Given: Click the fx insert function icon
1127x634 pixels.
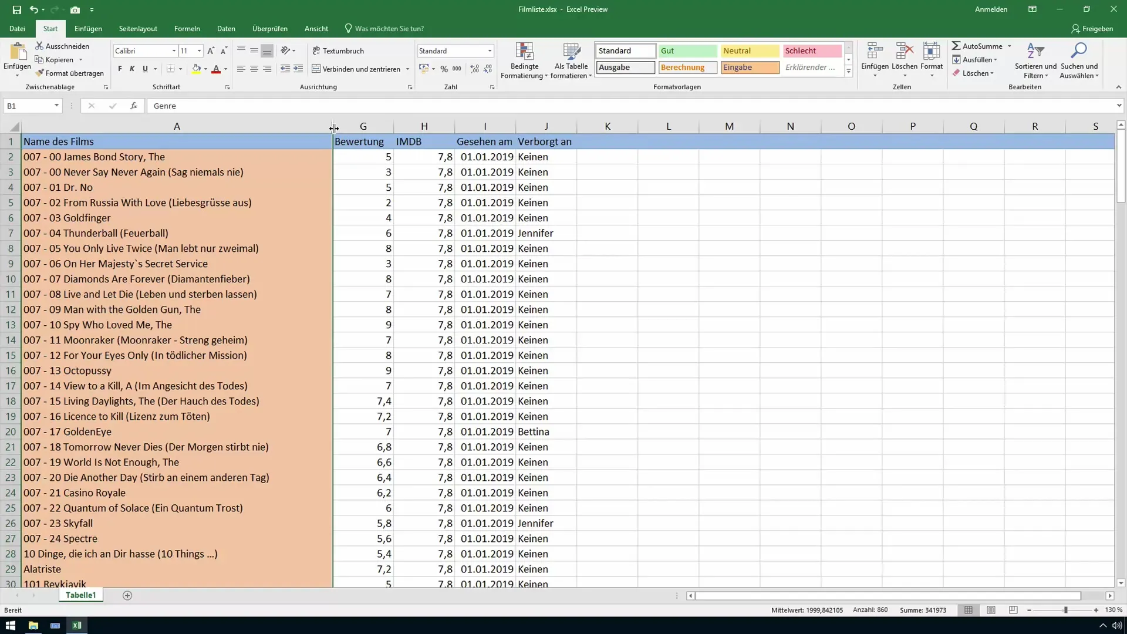Looking at the screenshot, I should [x=134, y=106].
